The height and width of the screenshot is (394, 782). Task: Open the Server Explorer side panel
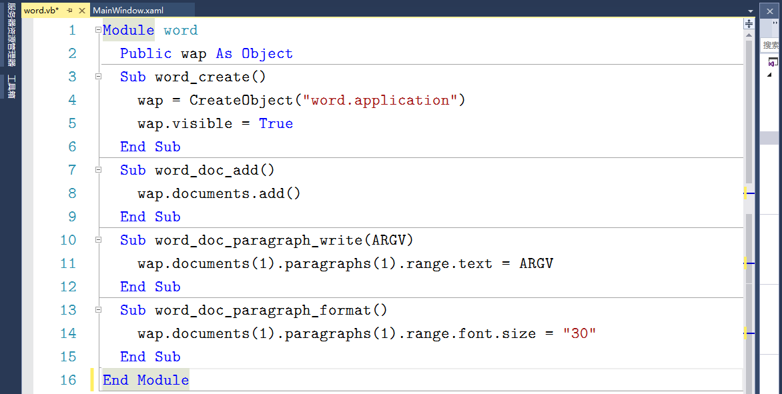[11, 37]
